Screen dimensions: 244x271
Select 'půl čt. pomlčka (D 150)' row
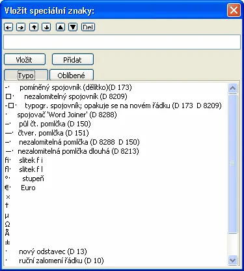tap(116, 124)
